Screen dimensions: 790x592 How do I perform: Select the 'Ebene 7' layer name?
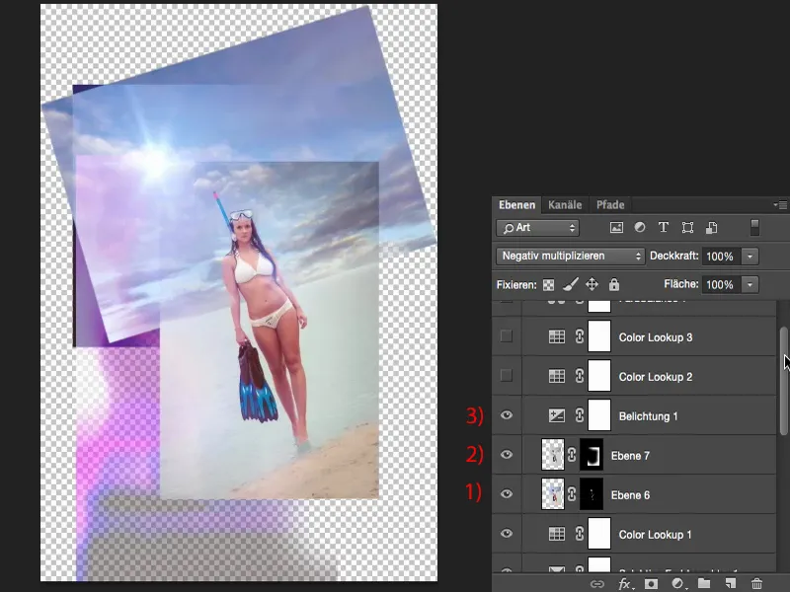pyautogui.click(x=630, y=456)
